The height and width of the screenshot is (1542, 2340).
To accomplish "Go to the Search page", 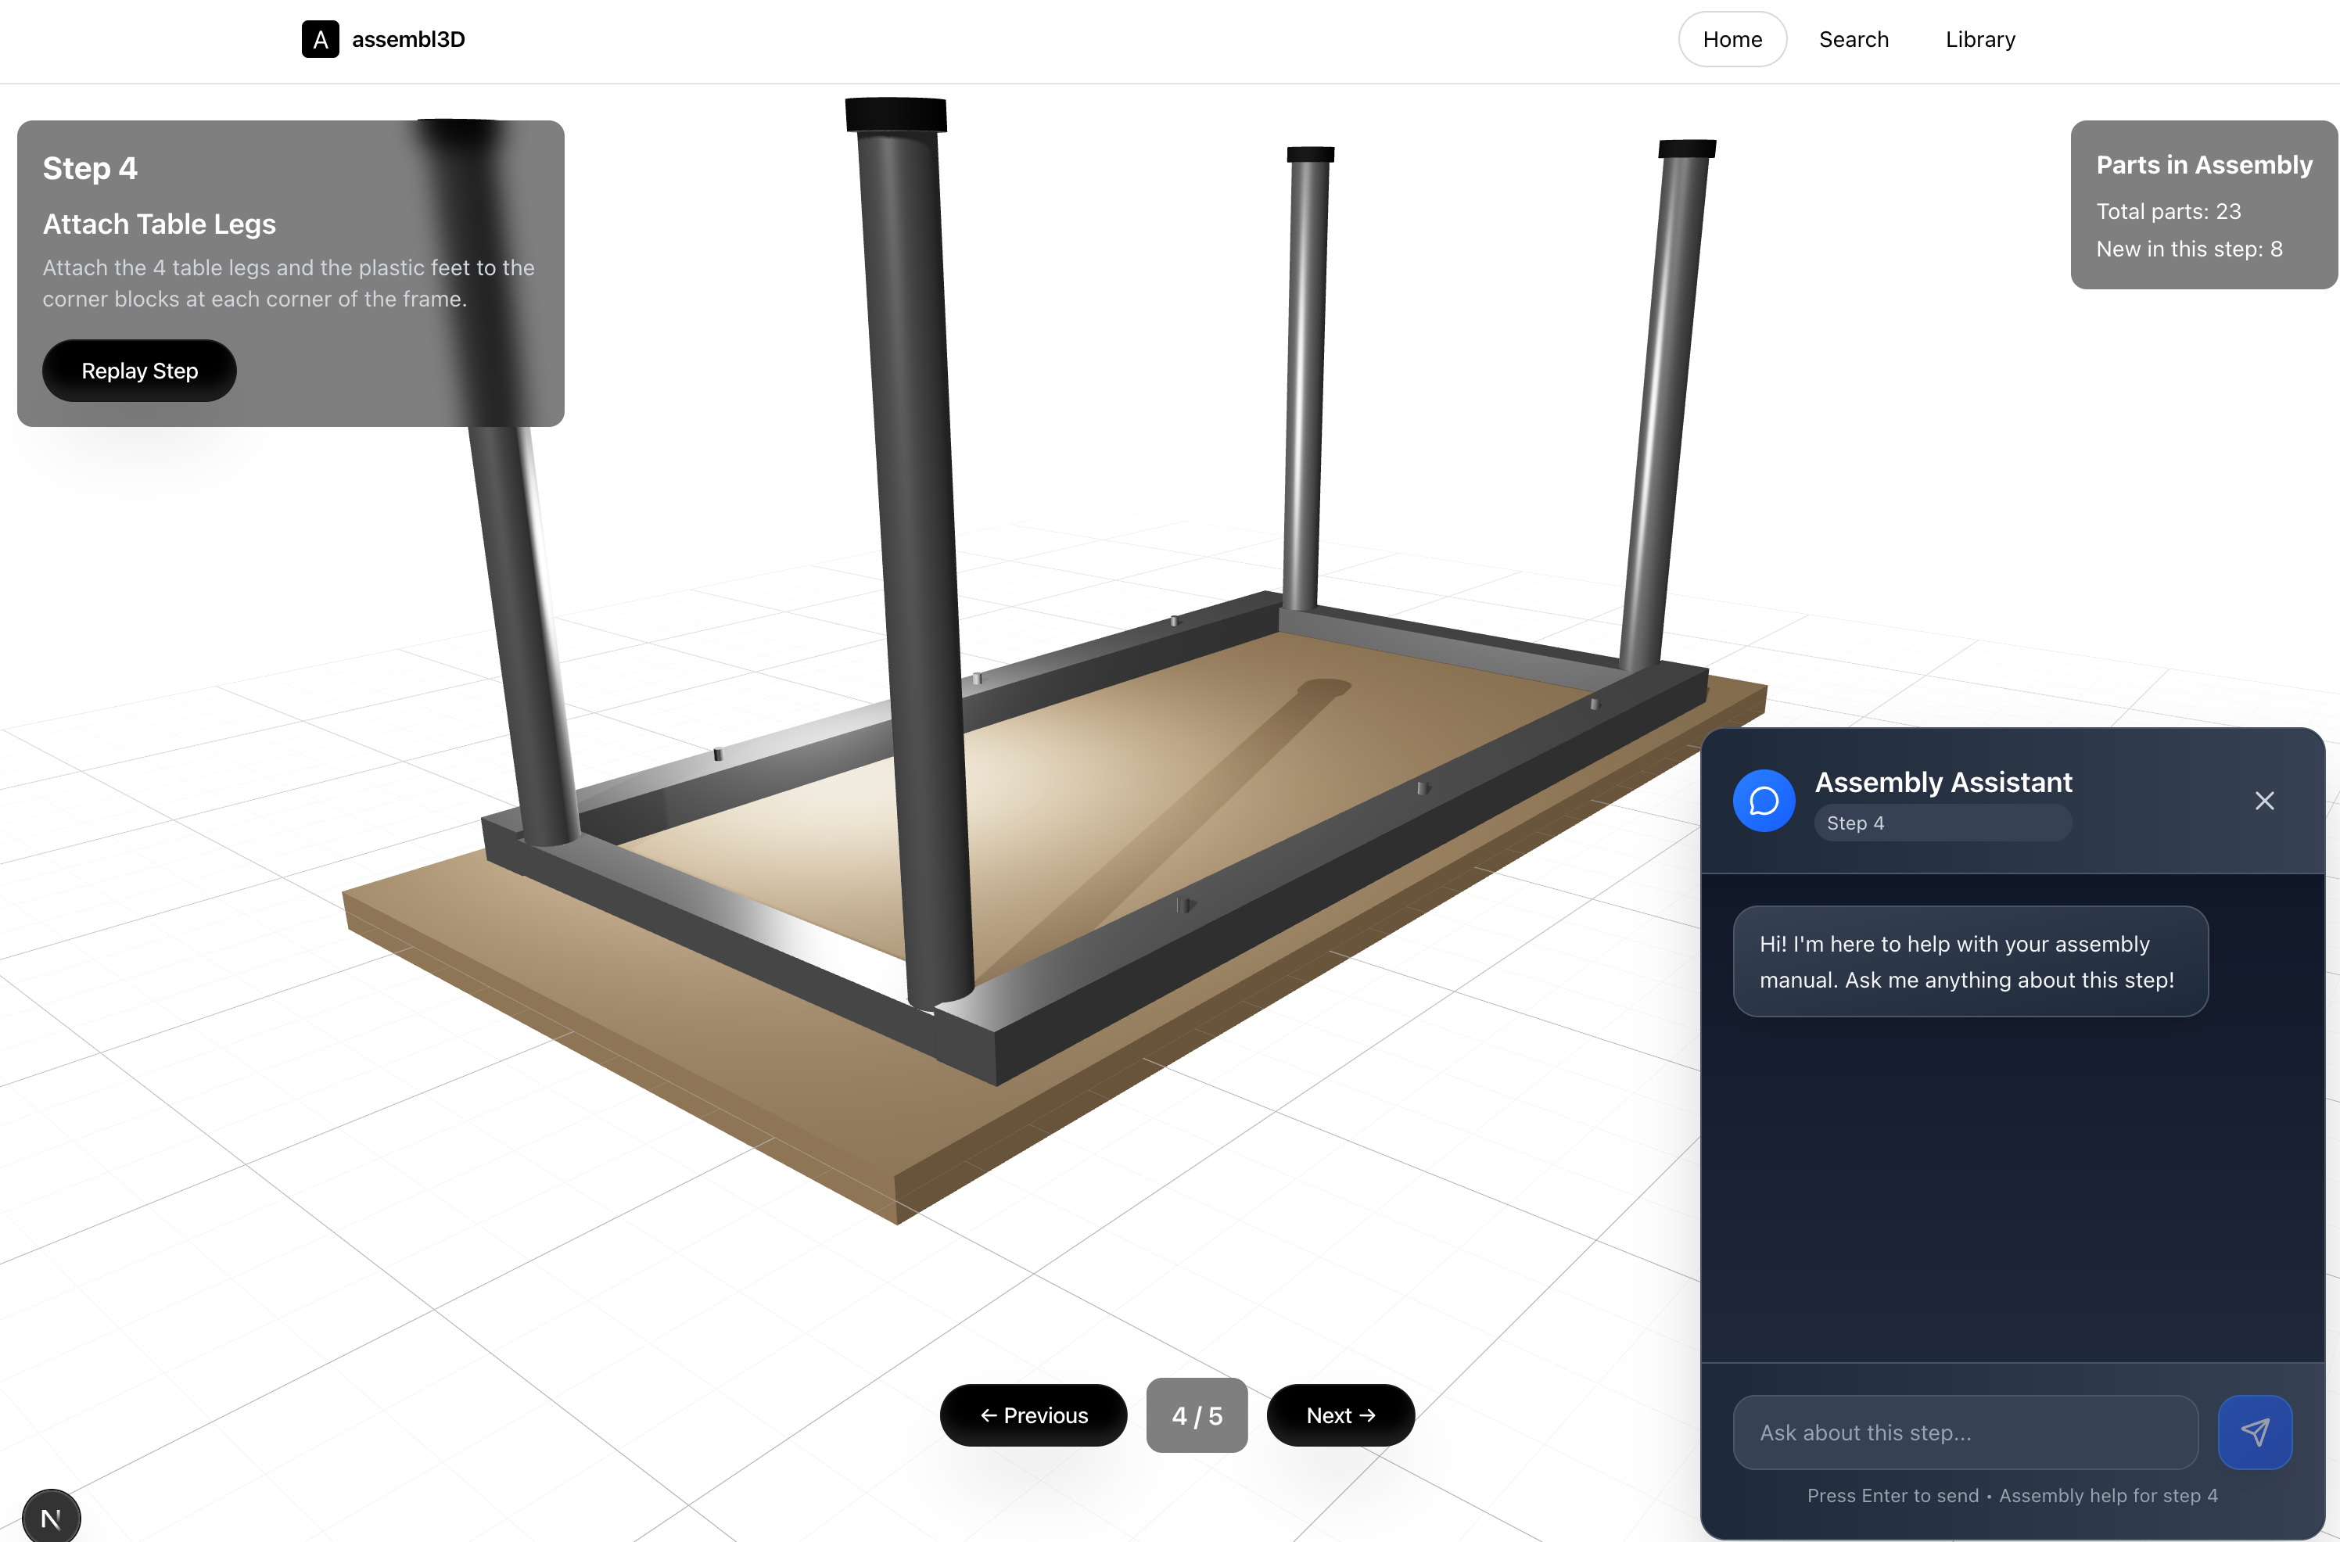I will (x=1853, y=39).
